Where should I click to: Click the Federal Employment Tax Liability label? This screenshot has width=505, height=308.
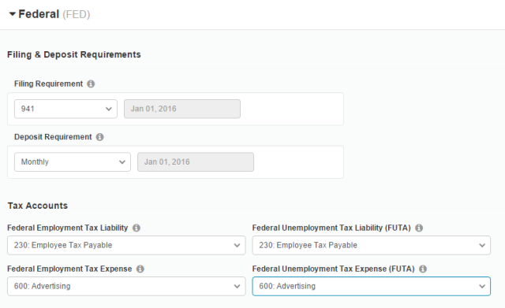pyautogui.click(x=68, y=228)
